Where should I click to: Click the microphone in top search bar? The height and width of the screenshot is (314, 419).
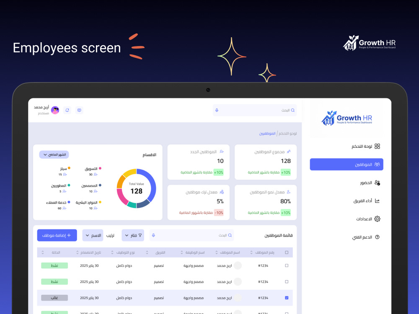pos(217,110)
